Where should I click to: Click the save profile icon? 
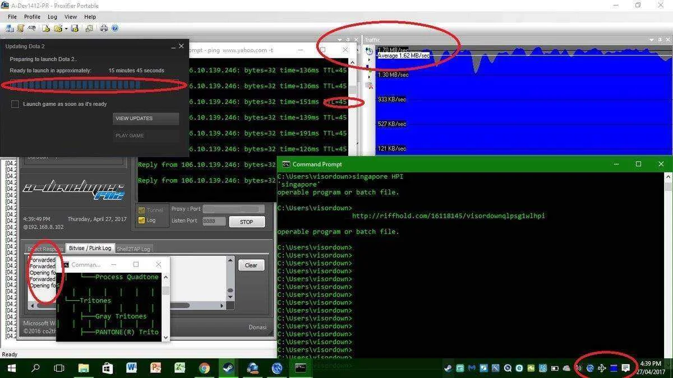pos(75,28)
